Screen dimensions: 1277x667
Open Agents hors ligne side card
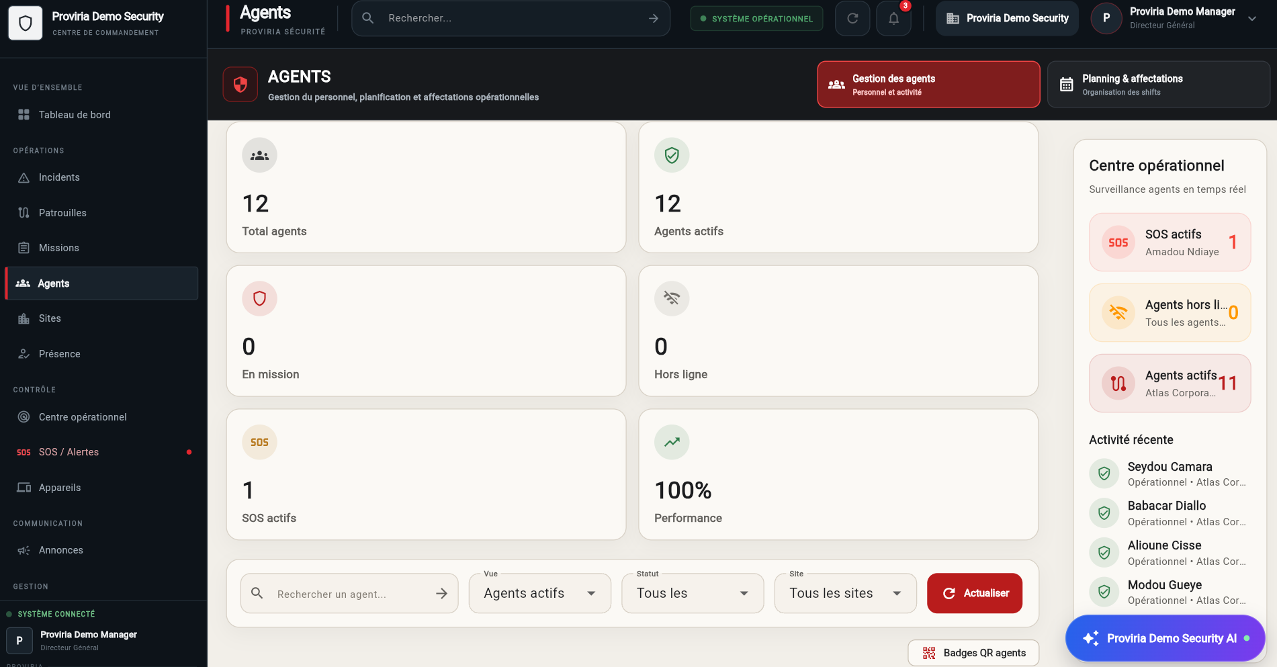(x=1170, y=313)
